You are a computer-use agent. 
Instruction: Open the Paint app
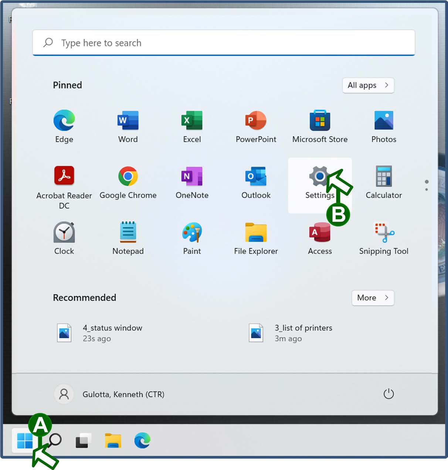192,238
